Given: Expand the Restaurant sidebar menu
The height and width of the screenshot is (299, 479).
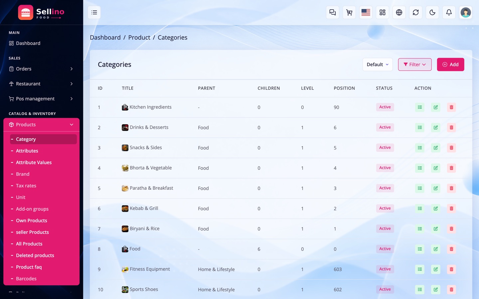Looking at the screenshot, I should [41, 84].
